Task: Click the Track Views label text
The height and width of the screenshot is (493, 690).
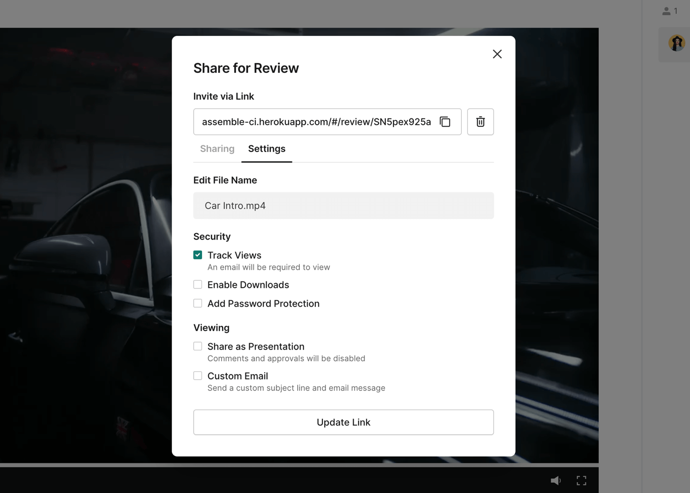Action: pos(234,255)
